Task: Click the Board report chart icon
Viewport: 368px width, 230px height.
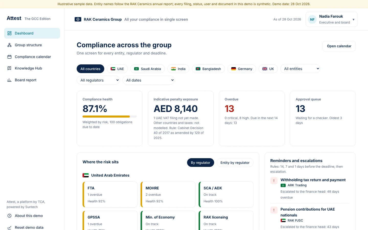Action: tap(9, 80)
